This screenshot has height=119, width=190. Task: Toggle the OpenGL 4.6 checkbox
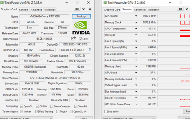pyautogui.click(x=71, y=112)
